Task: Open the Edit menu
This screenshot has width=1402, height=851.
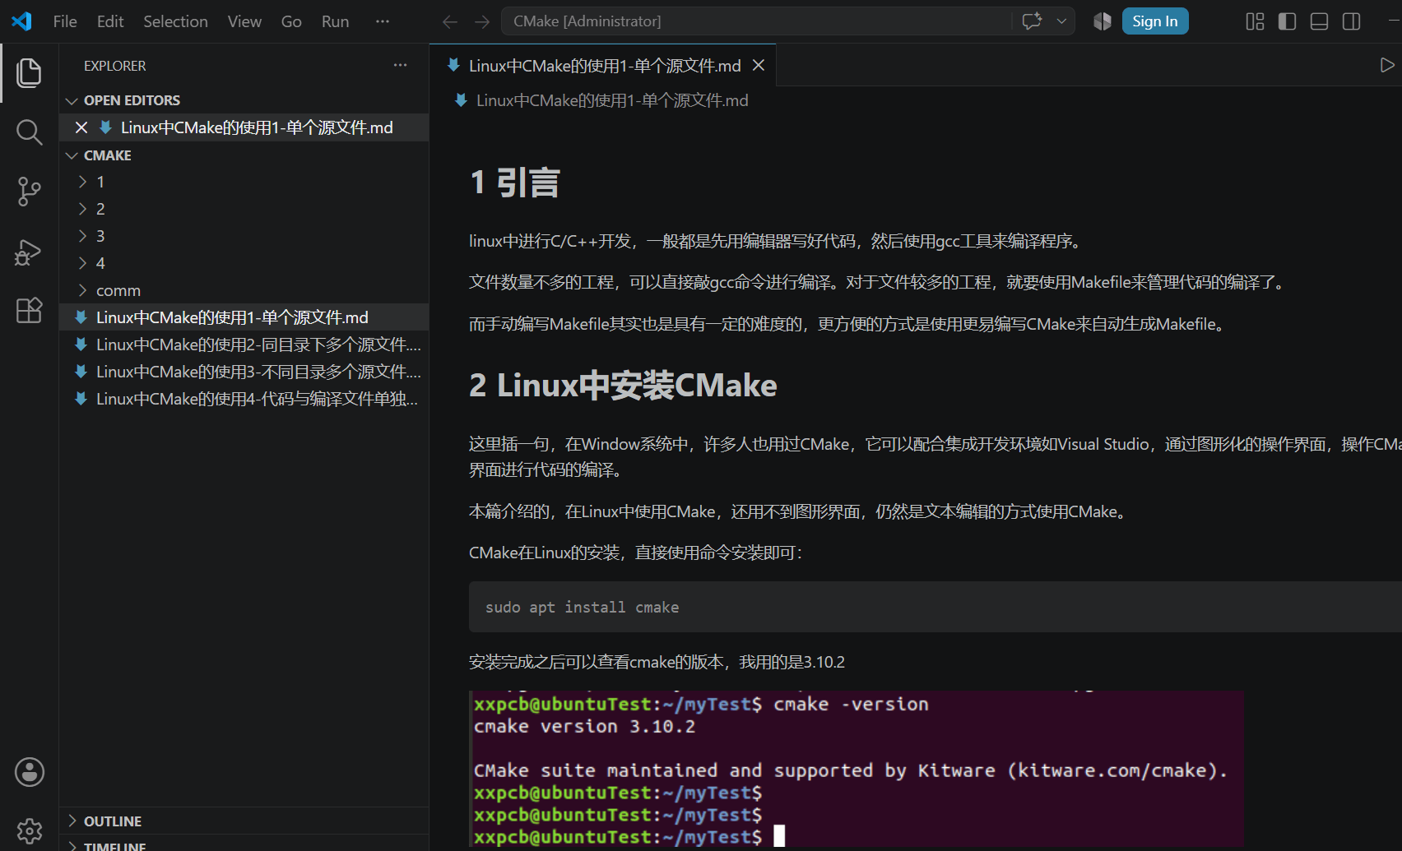Action: pyautogui.click(x=110, y=21)
